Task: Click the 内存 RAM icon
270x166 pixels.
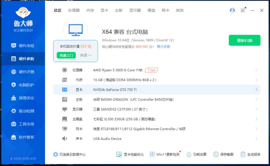Action: (64, 80)
